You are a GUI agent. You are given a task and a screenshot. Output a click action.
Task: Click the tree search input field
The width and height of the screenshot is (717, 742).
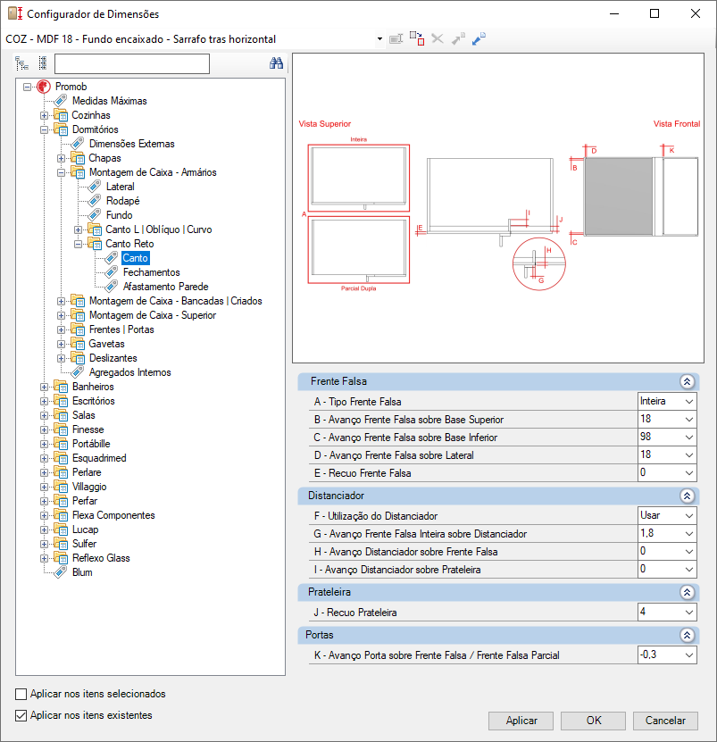point(131,63)
